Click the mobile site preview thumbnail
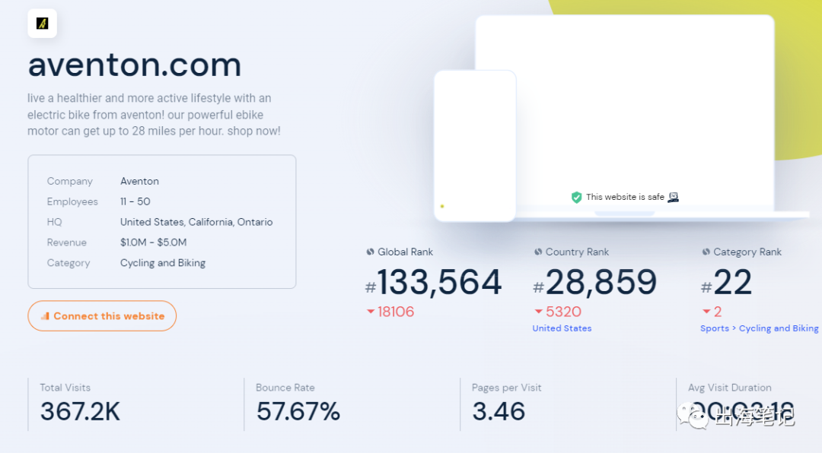This screenshot has height=453, width=822. (475, 146)
